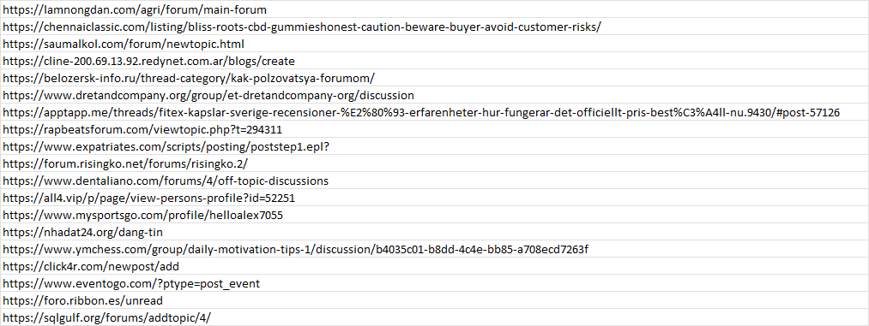
Task: Select the ymchess.com daily-motivation-tips discussion cell
Action: 434,249
